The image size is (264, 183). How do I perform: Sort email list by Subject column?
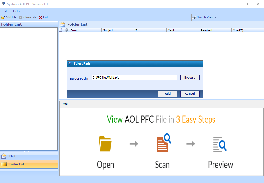[x=108, y=30]
